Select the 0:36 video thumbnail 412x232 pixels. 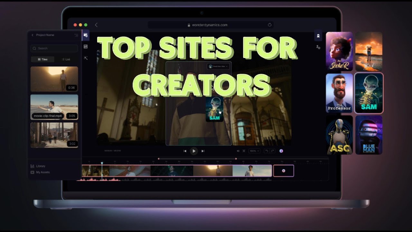tap(54, 79)
